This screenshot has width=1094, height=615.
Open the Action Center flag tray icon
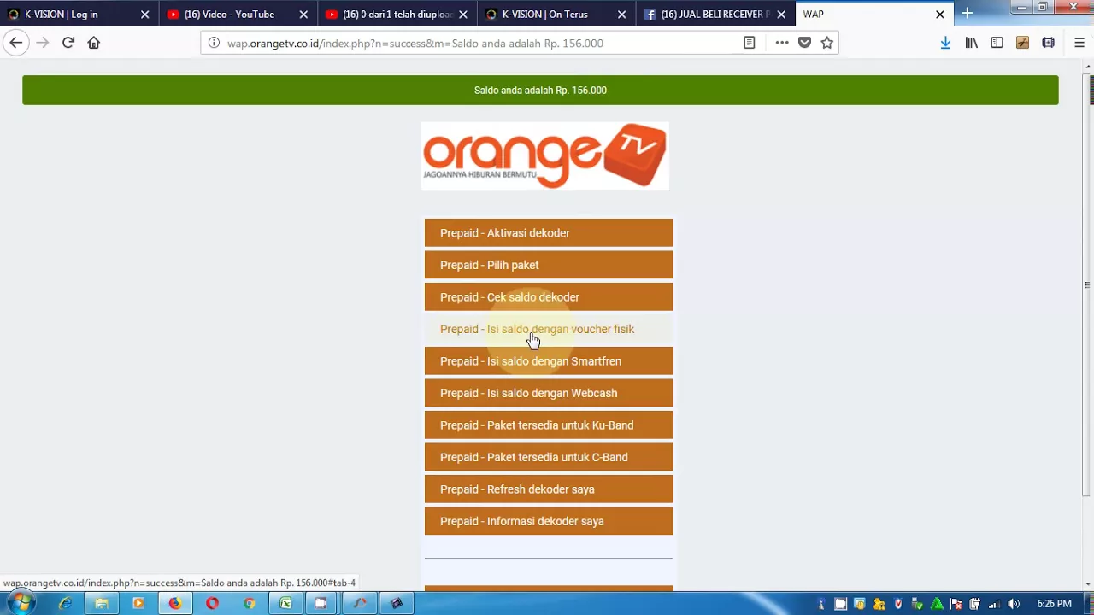956,604
